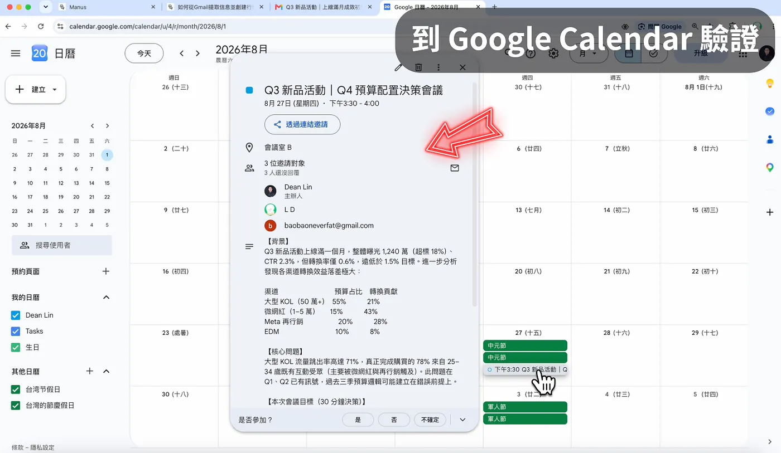Screen dimensions: 781x453
Task: Click the blue event color square
Action: point(249,90)
